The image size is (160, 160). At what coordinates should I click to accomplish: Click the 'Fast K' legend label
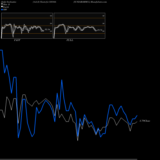pyautogui.click(x=6, y=7)
